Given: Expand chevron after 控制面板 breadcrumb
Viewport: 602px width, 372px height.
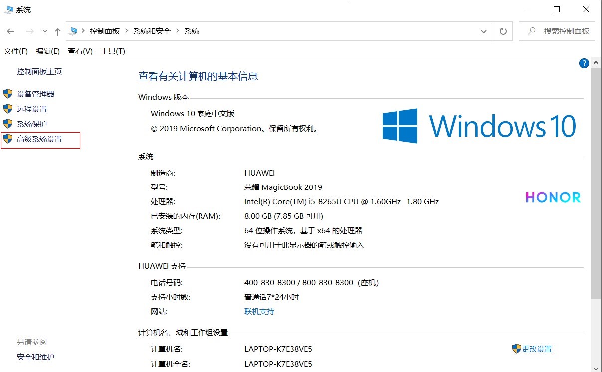Looking at the screenshot, I should coord(127,31).
